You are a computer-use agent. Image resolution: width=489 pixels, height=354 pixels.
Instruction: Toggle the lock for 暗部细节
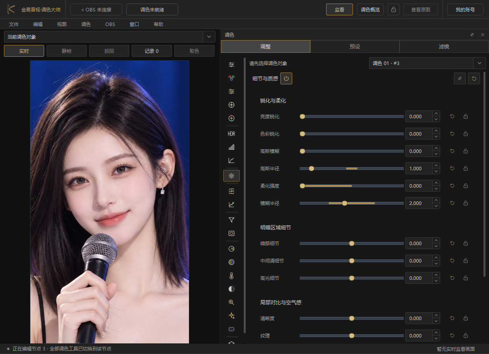(466, 244)
